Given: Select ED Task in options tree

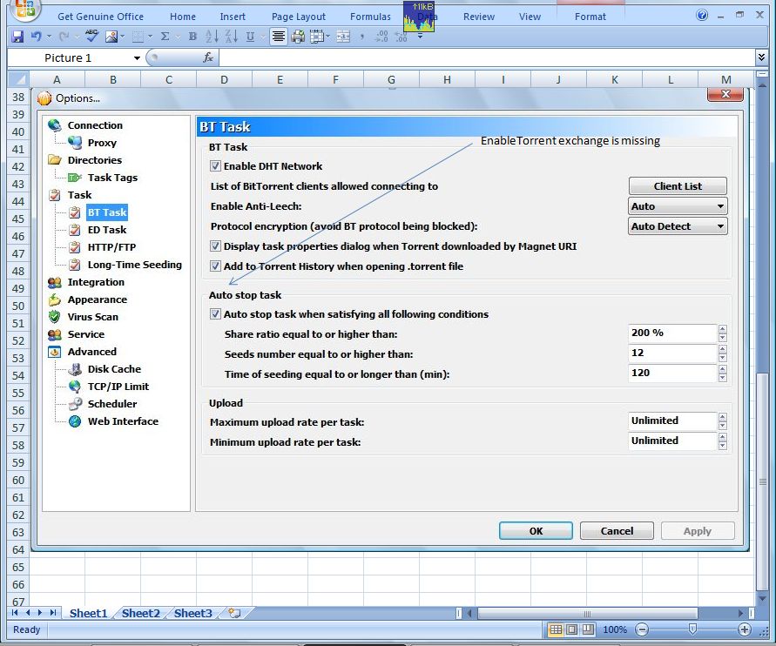Looking at the screenshot, I should click(x=106, y=230).
